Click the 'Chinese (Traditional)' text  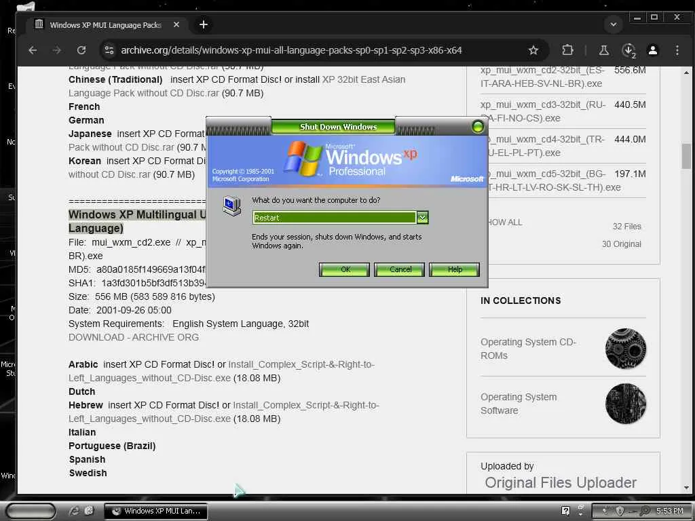click(115, 80)
